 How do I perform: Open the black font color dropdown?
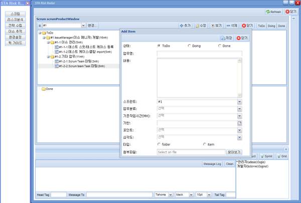(191, 195)
